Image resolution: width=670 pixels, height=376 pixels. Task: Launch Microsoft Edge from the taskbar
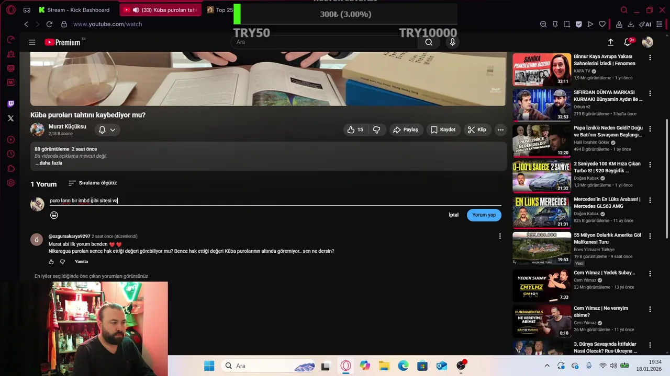[403, 366]
